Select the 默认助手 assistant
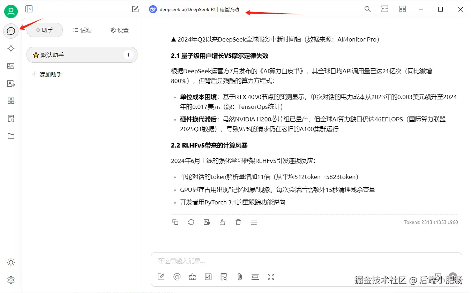Viewport: 471px width, 293px height. coord(82,55)
